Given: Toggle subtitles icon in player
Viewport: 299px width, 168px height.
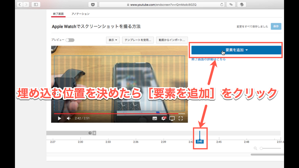Looking at the screenshot, I should point(155,118).
